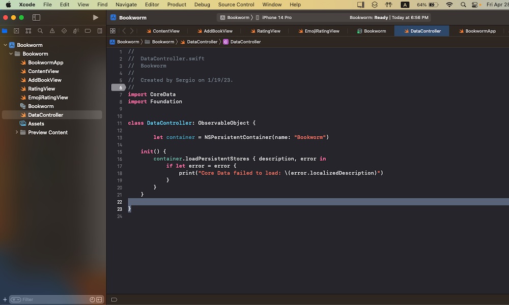This screenshot has height=305, width=509.
Task: Switch to the EmojiRatingView tab
Action: click(x=322, y=31)
